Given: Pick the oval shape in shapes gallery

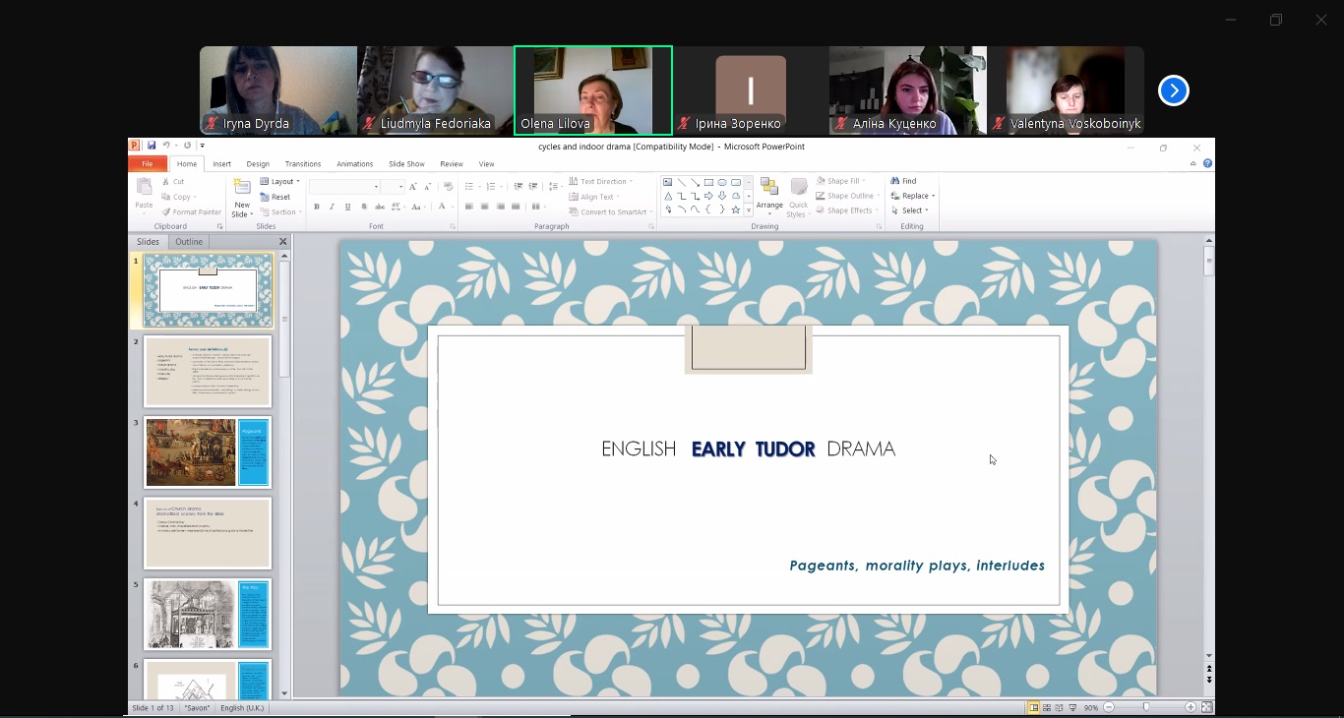Looking at the screenshot, I should (722, 182).
